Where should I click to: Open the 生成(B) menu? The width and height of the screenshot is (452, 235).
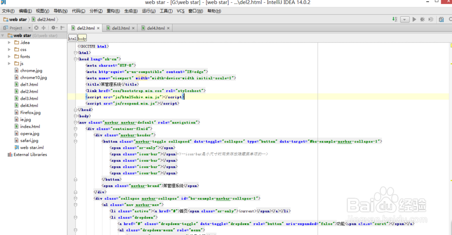[x=131, y=11]
